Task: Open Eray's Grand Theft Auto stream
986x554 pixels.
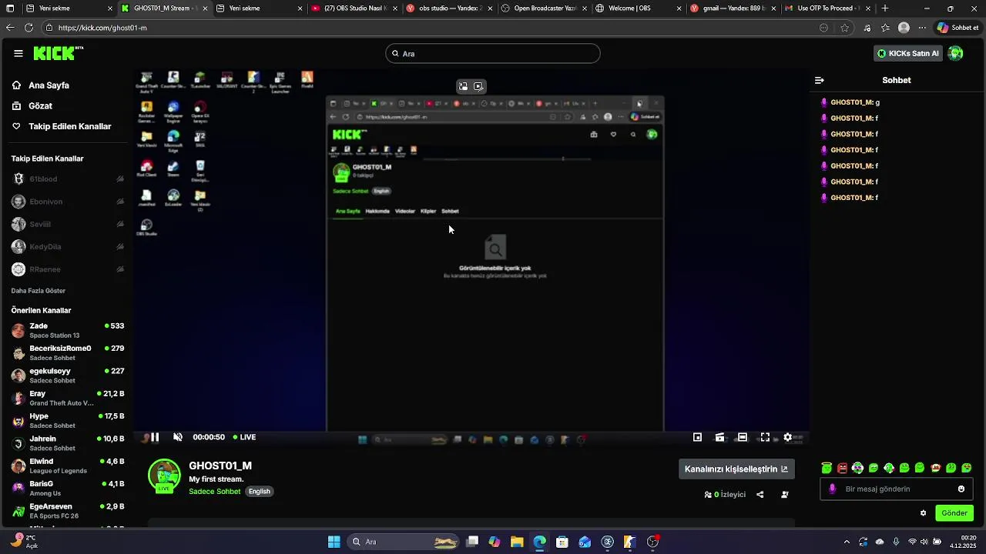Action: click(68, 398)
